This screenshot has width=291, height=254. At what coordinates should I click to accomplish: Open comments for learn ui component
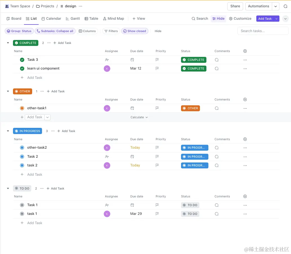217,69
